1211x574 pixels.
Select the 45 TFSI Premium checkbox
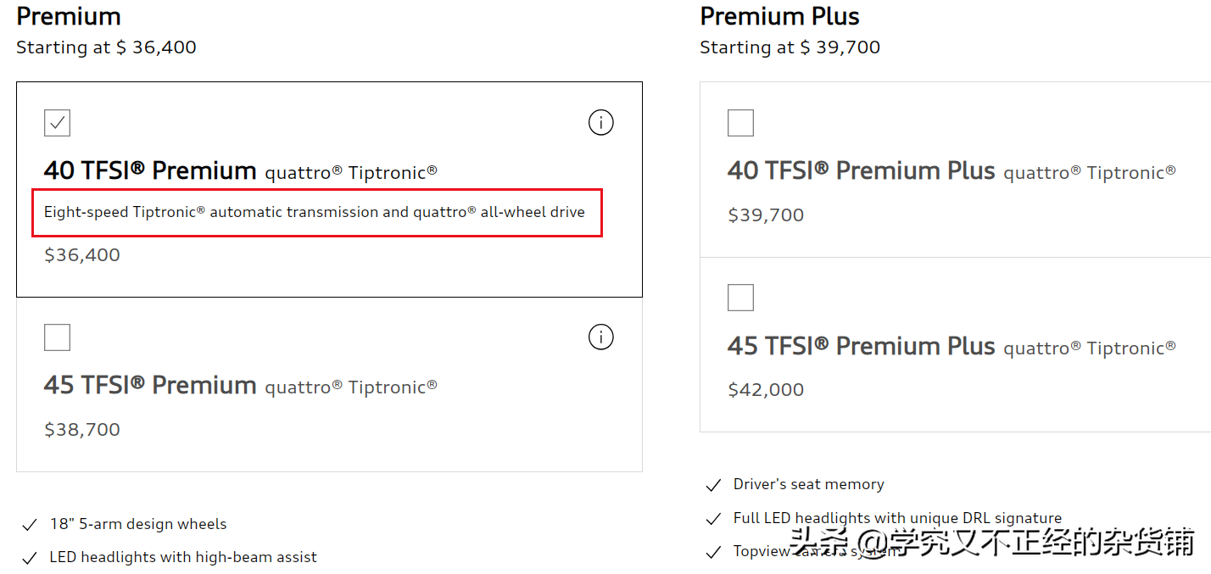click(x=57, y=337)
